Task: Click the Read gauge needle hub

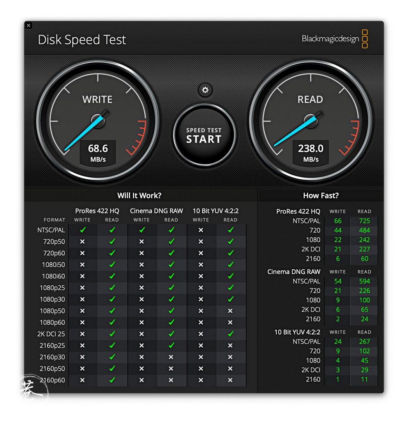Action: coord(310,120)
